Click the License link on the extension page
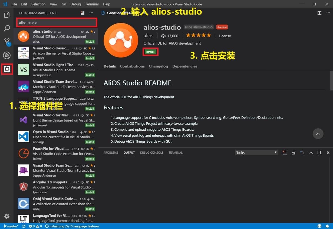 tap(225, 36)
